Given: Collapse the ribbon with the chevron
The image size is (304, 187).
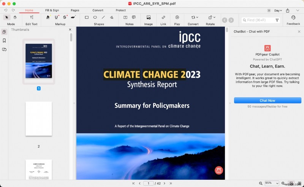Looking at the screenshot, I should [298, 11].
